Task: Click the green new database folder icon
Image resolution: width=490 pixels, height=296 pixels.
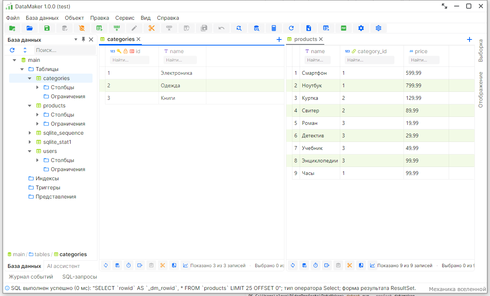Action: point(12,28)
